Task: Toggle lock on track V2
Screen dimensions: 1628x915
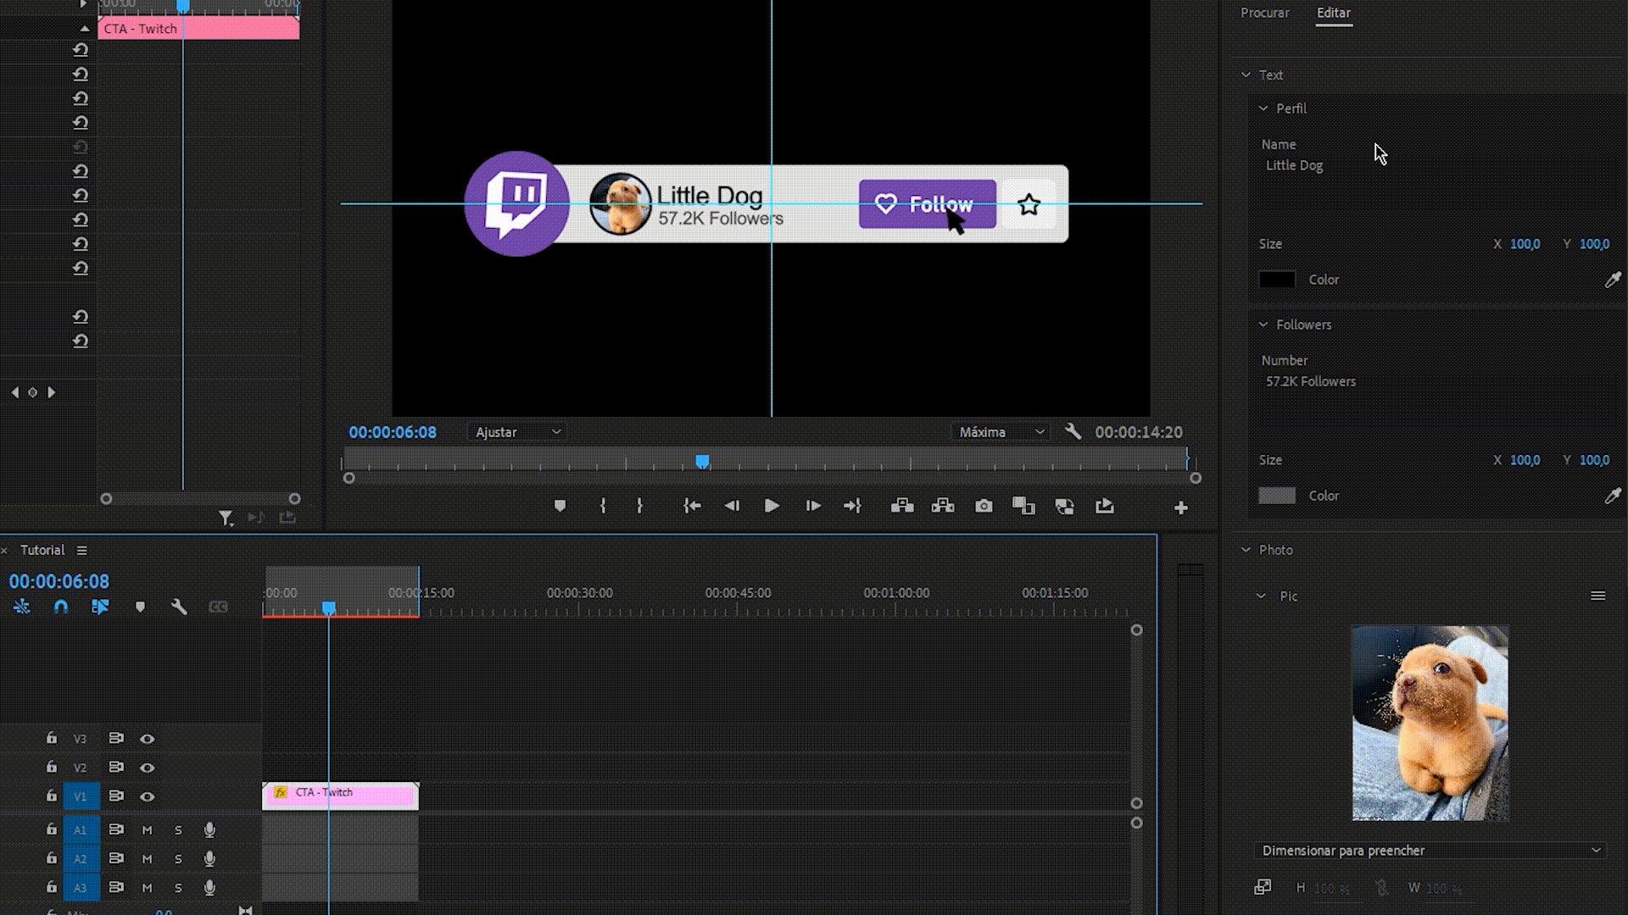Action: 52,767
